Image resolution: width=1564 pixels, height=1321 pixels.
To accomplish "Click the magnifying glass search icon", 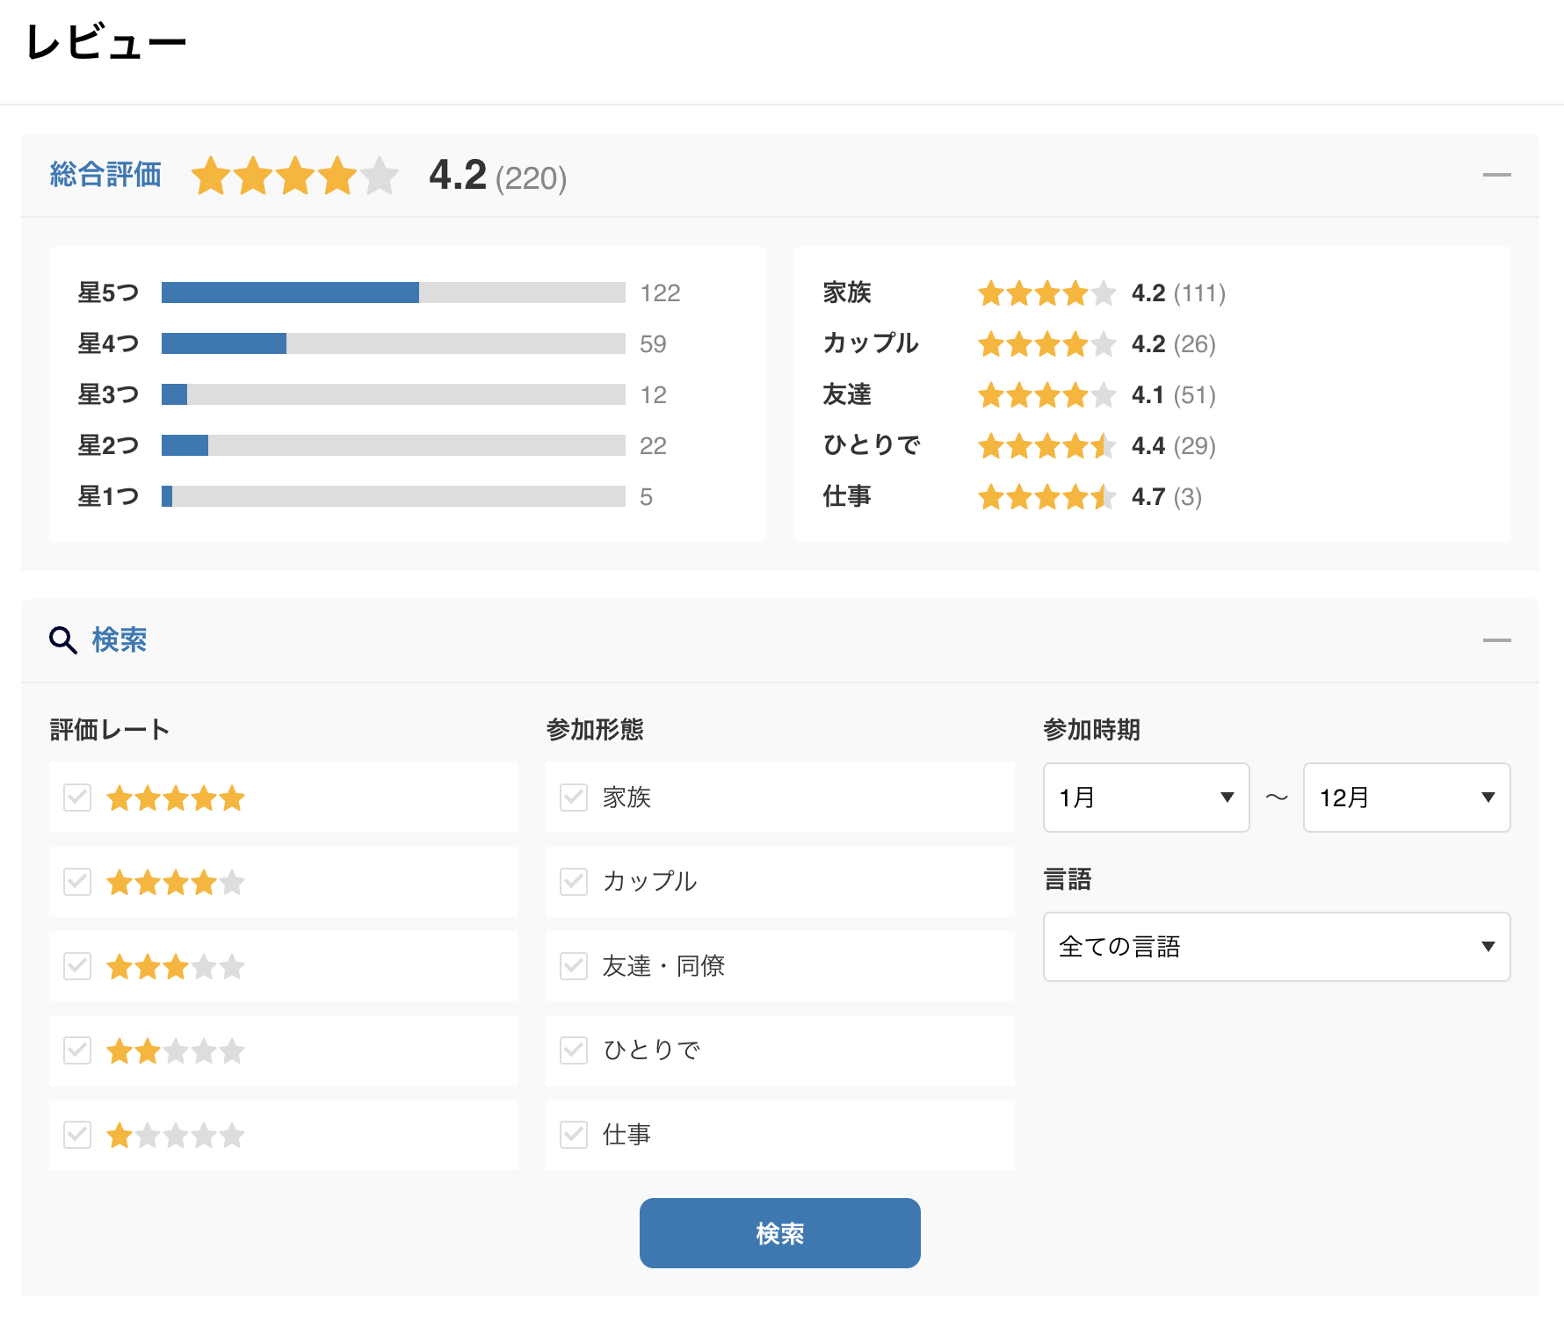I will click(x=63, y=640).
